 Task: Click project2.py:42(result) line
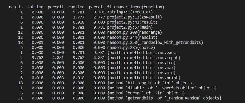pyautogui.click(x=132, y=22)
